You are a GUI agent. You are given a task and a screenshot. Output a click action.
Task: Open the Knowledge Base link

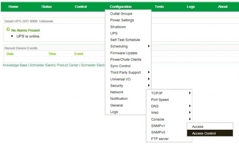point(15,65)
